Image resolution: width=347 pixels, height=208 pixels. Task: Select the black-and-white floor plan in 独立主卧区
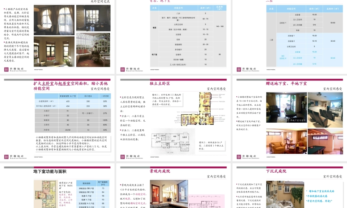click(173, 141)
